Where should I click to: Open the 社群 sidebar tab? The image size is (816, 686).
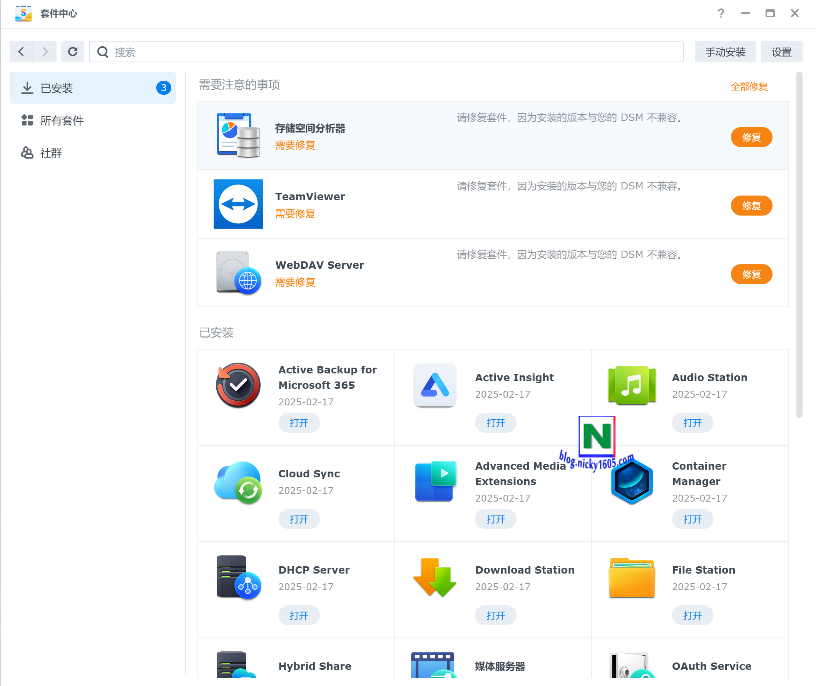coord(92,152)
